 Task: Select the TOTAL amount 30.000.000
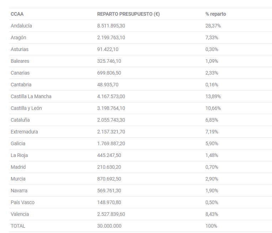[x=109, y=226]
